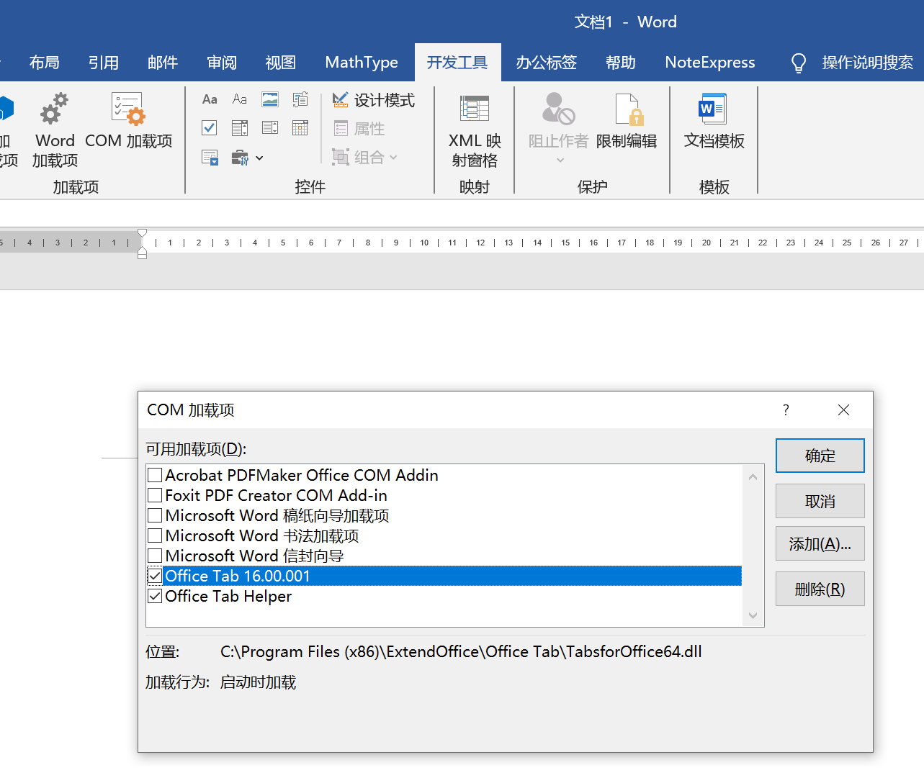
Task: Toggle 设计模式 design mode
Action: click(x=373, y=100)
